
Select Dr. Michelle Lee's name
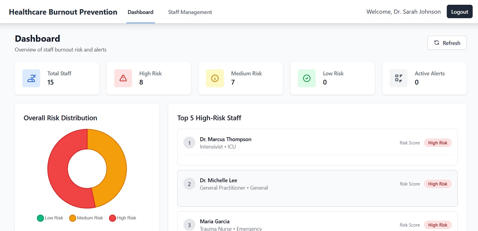coord(219,180)
